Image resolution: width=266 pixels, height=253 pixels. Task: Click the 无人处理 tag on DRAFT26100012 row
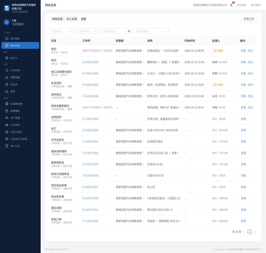point(218,51)
